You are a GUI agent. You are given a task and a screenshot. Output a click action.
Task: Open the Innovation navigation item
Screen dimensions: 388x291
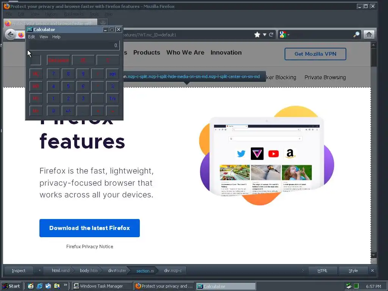(x=226, y=52)
